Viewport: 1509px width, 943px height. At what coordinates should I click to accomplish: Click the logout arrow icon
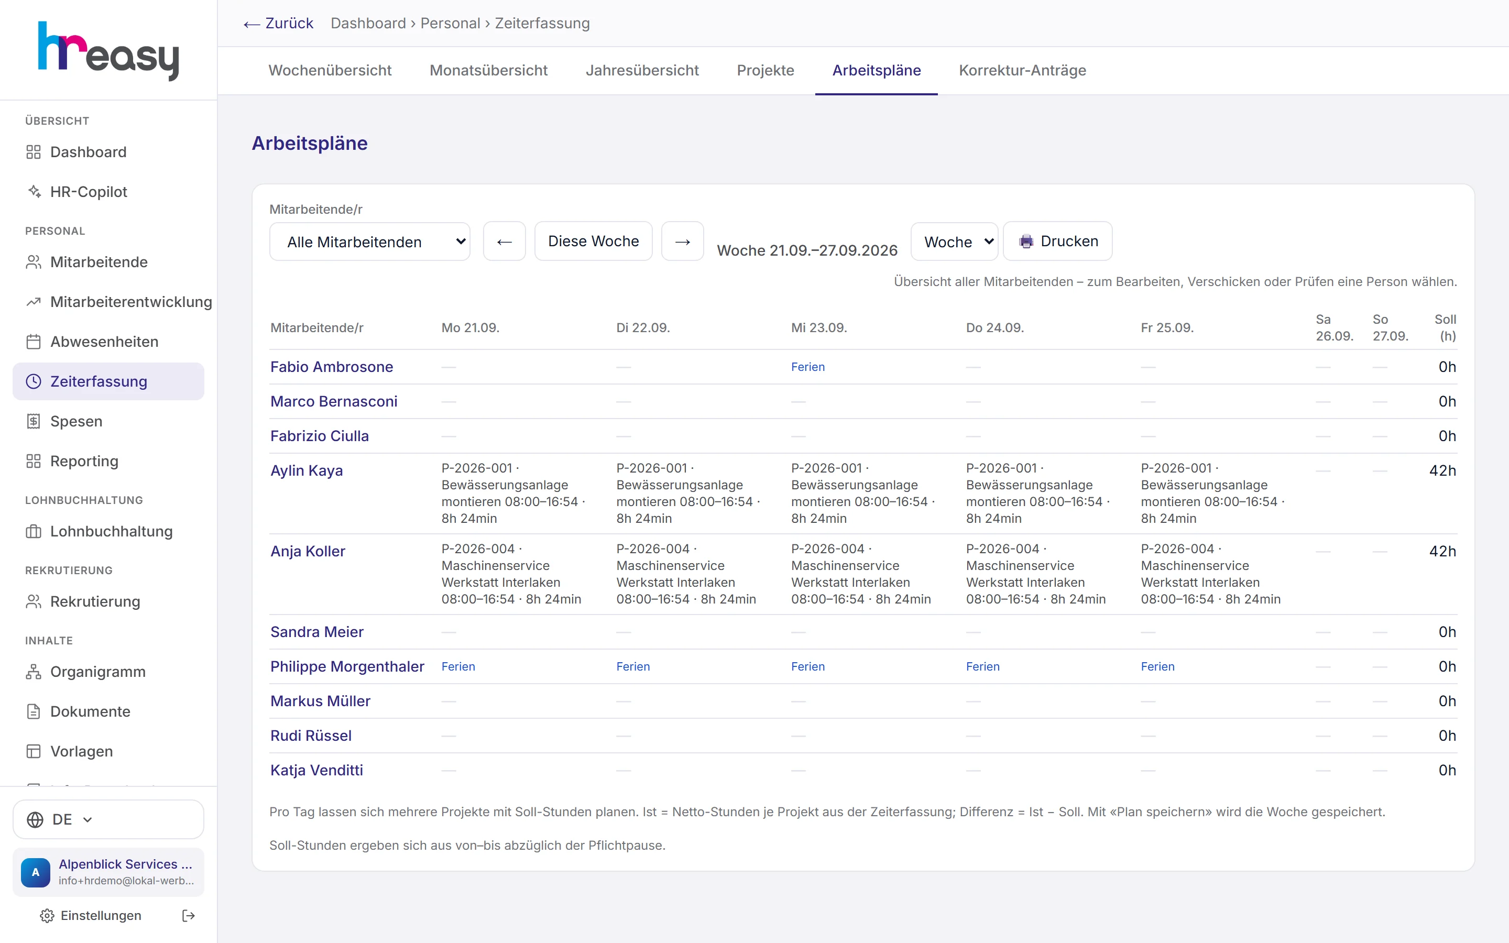(x=188, y=916)
